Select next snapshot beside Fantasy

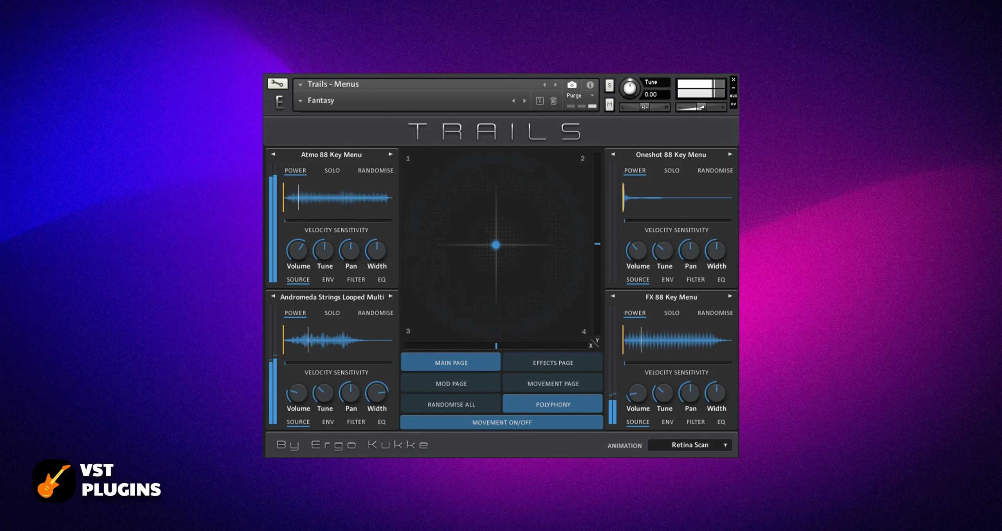point(524,101)
